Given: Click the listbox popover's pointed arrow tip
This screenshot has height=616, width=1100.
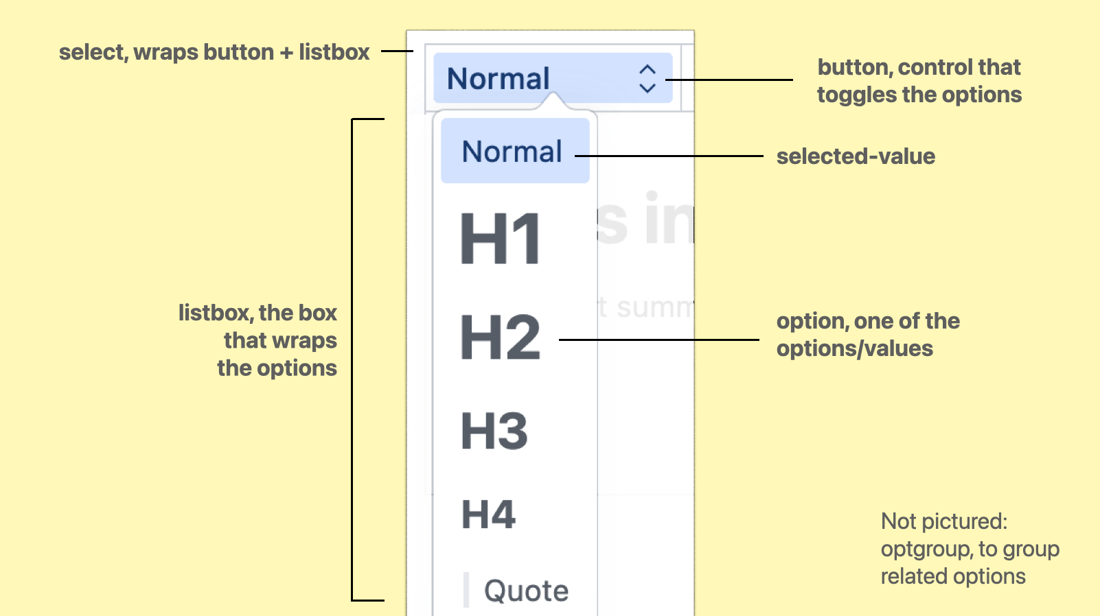Looking at the screenshot, I should pos(553,100).
